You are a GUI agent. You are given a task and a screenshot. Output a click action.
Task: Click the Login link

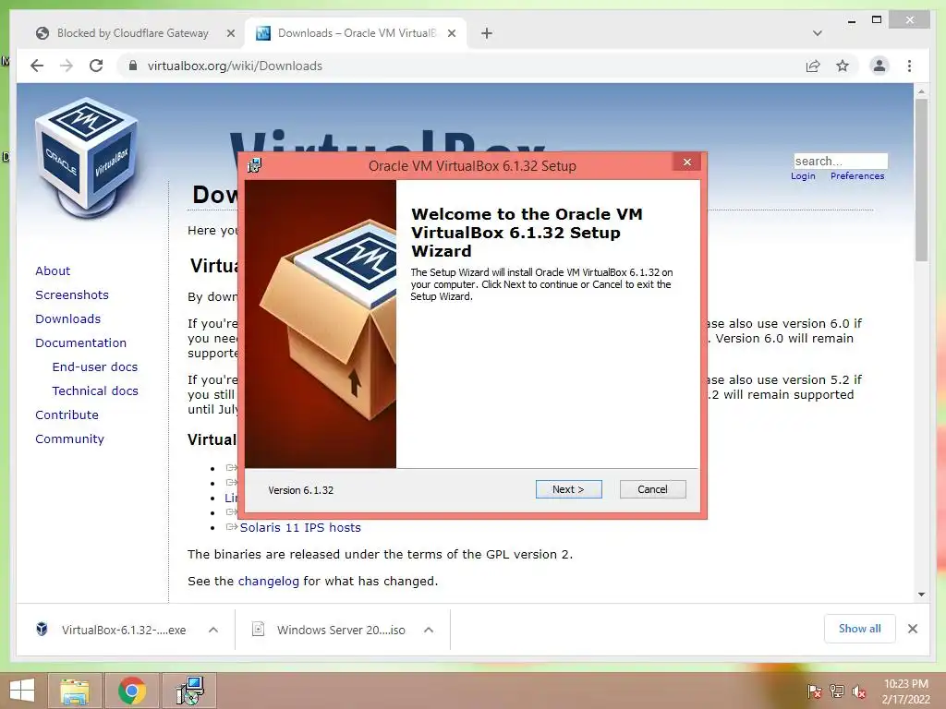pyautogui.click(x=803, y=176)
